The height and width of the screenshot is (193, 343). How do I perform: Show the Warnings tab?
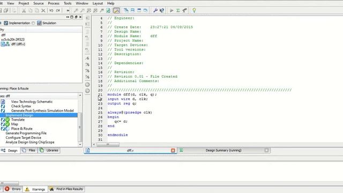[x=35, y=189]
